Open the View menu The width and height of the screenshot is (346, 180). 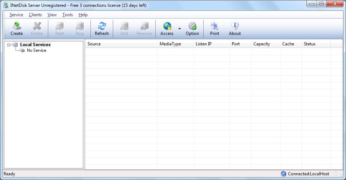click(52, 15)
